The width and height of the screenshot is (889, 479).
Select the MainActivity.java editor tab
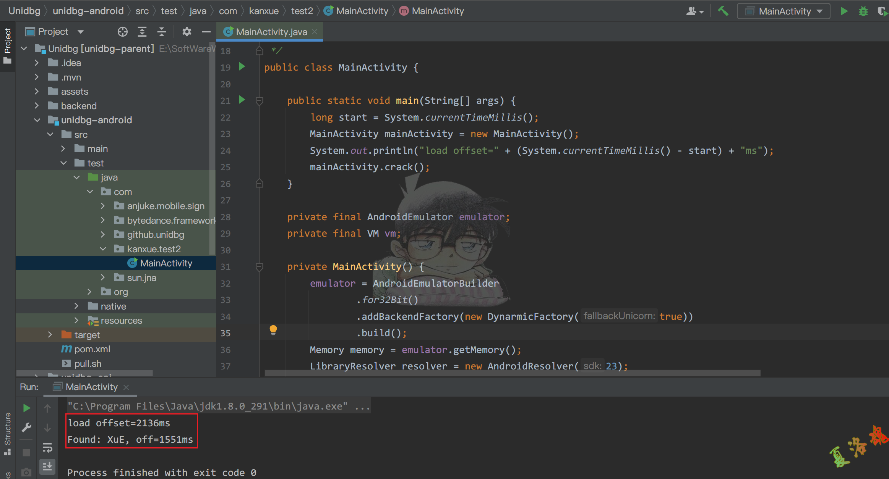(271, 32)
